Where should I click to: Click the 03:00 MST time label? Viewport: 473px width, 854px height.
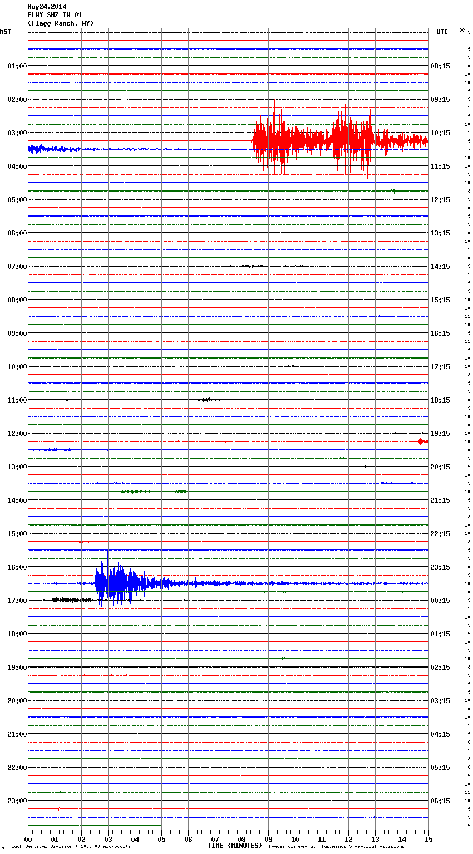pyautogui.click(x=17, y=133)
